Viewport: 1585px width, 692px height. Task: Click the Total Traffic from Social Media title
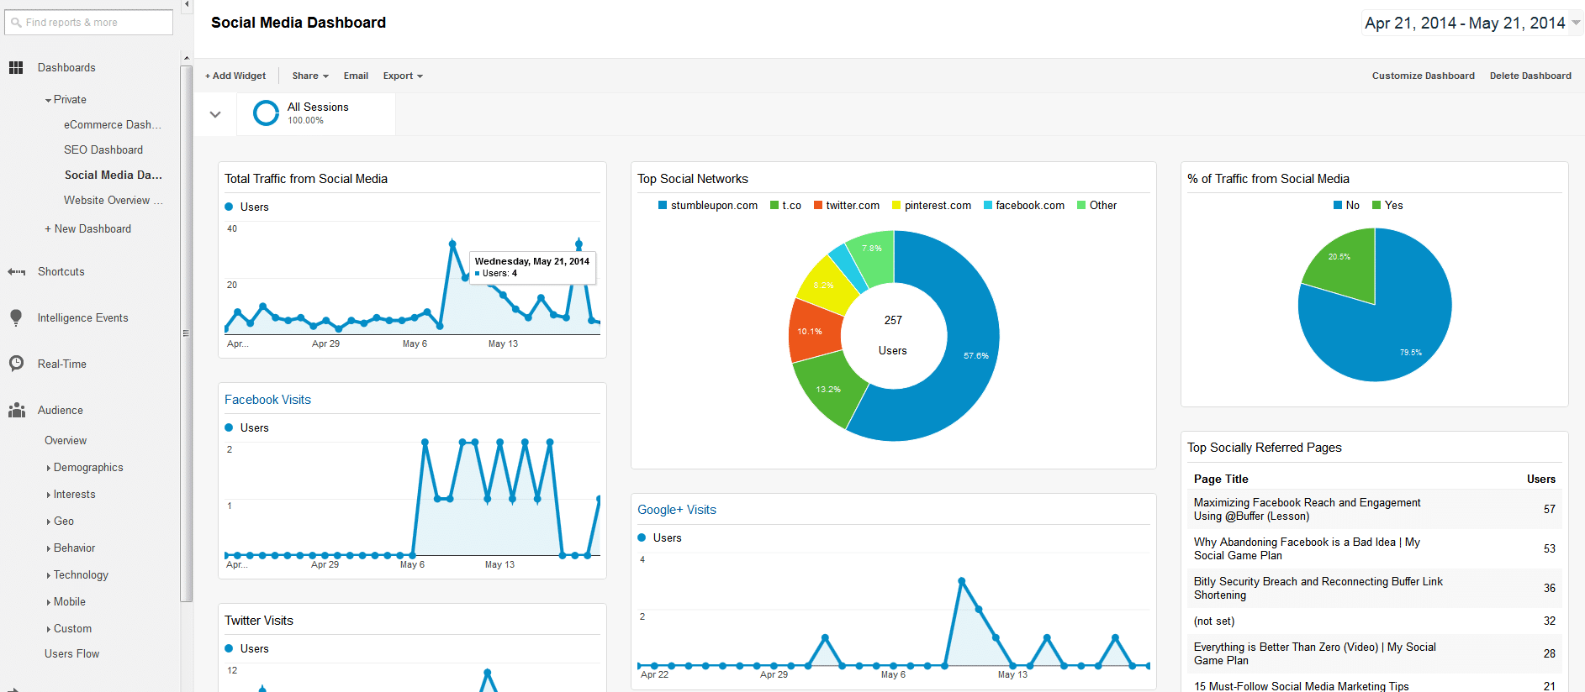pos(306,179)
